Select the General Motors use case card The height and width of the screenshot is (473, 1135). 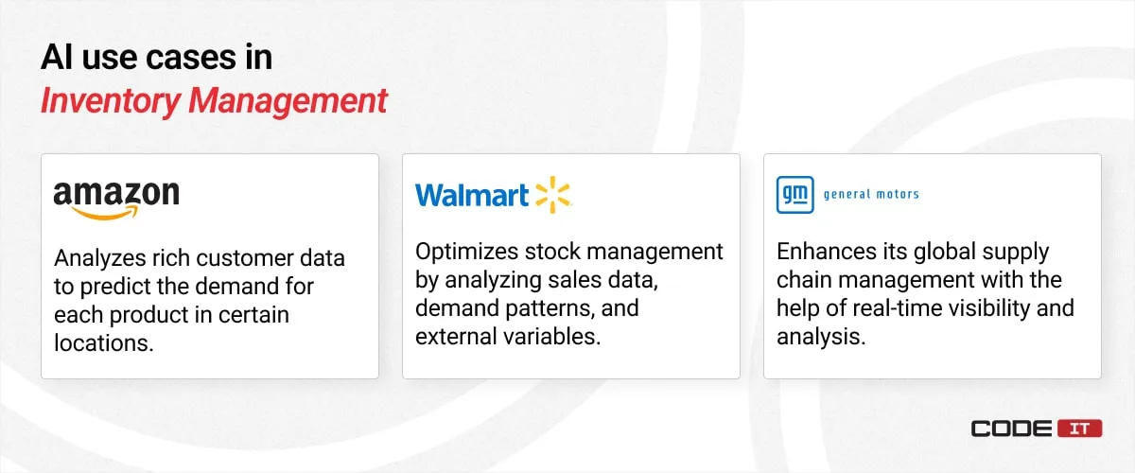933,266
